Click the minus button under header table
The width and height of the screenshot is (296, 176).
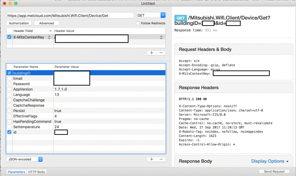click(161, 53)
